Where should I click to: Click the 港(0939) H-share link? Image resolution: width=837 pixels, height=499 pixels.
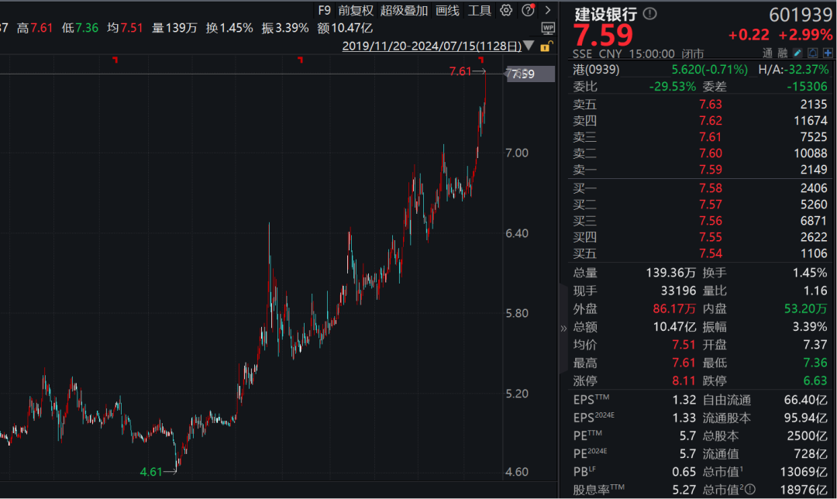click(596, 70)
